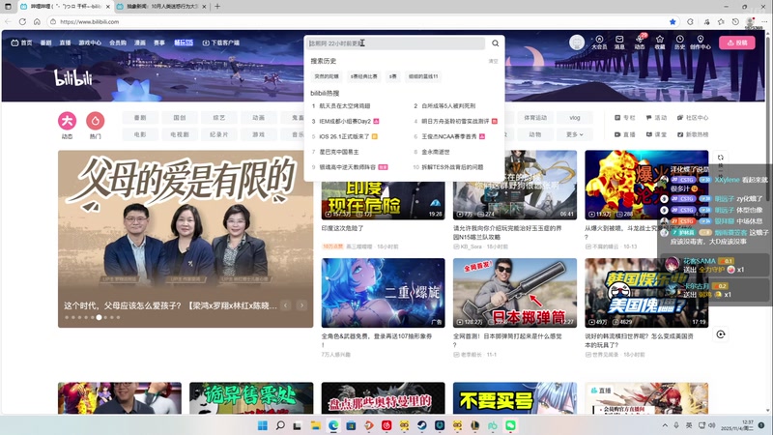Open the 父母的爱是有限的 carousel banner

(186, 239)
